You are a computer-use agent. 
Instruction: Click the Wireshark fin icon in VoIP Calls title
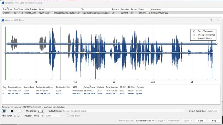tap(3, 3)
